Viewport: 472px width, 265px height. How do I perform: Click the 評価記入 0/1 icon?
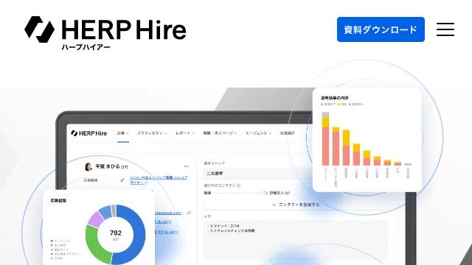pos(265,193)
